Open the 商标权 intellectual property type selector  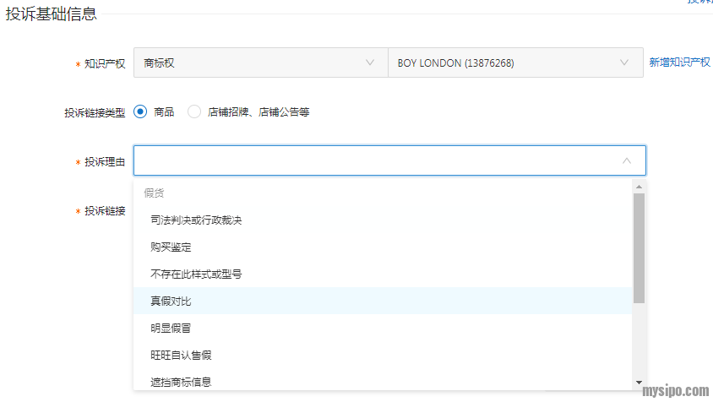[259, 63]
